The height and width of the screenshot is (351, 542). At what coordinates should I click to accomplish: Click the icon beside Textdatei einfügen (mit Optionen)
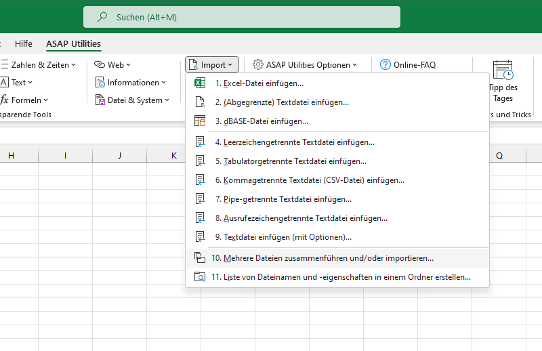click(200, 237)
